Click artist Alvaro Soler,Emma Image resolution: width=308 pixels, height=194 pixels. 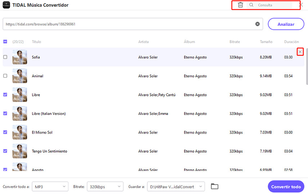153,114
